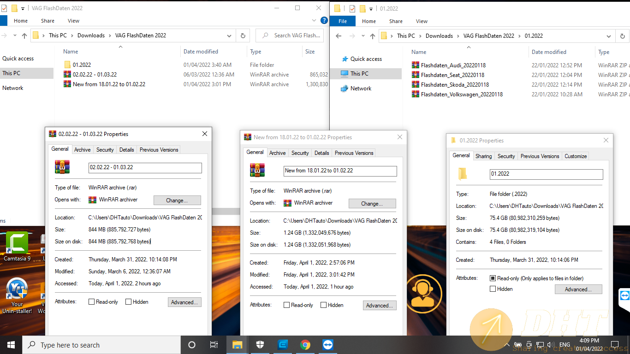Open the Customize tab in 01.2022 Properties
Viewport: 630px width, 354px height.
576,156
